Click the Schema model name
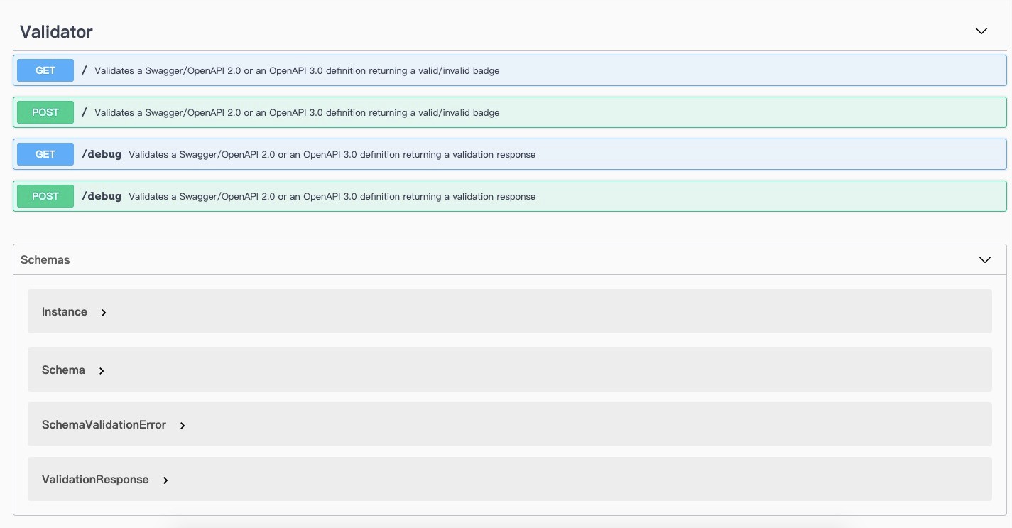 63,370
